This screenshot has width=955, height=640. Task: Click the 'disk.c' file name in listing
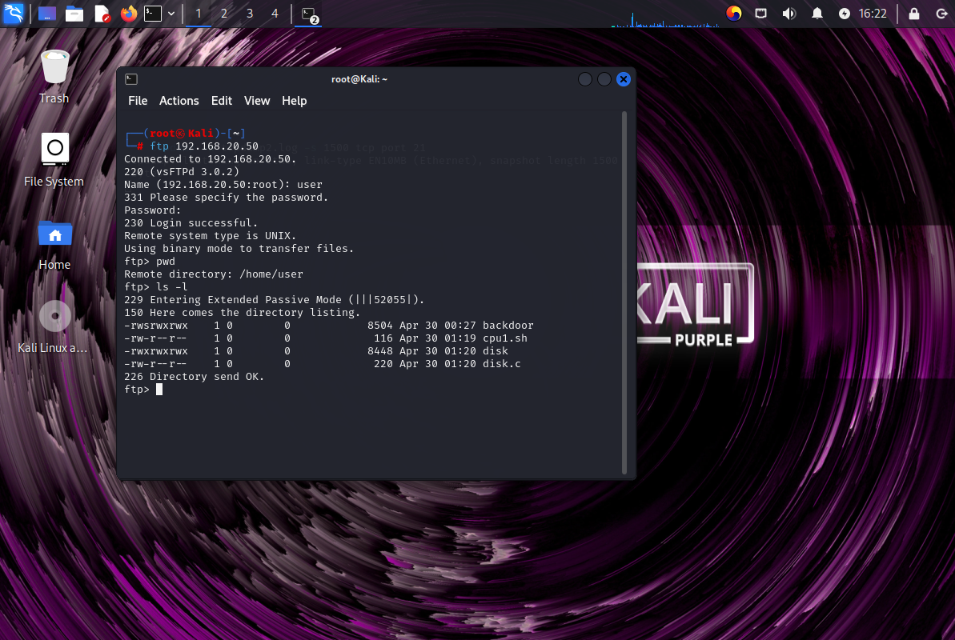[x=502, y=363]
